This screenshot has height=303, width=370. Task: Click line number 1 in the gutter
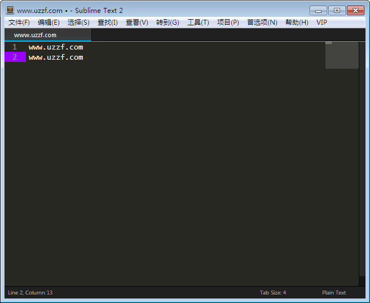click(x=15, y=47)
